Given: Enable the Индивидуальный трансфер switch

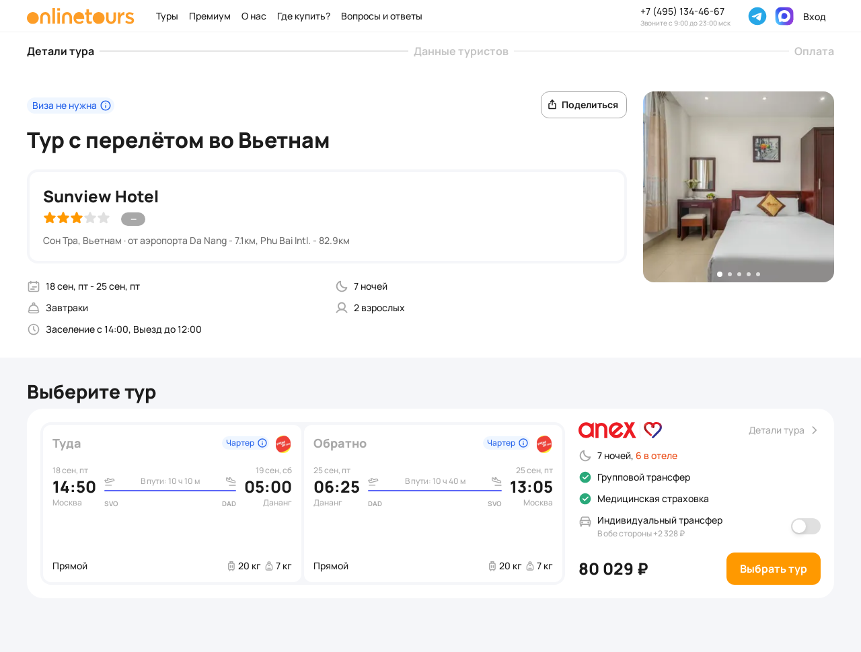Looking at the screenshot, I should tap(806, 526).
